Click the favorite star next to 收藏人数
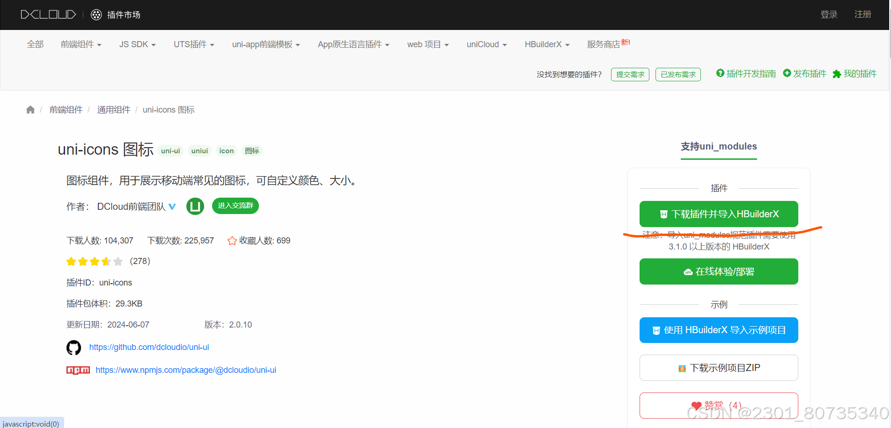Screen dimensions: 891x428 232,241
